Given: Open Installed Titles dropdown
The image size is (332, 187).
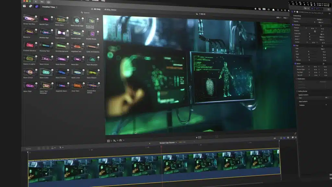Looking at the screenshot, I should coord(50,7).
